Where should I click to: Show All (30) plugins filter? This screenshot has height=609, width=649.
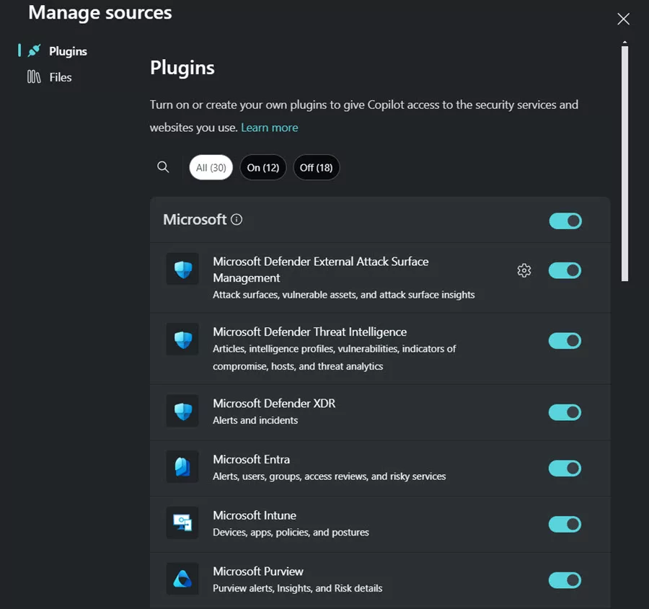[x=211, y=167]
